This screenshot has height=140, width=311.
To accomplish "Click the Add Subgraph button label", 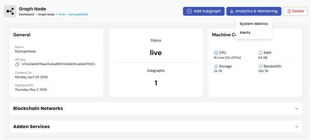I will click(207, 11).
